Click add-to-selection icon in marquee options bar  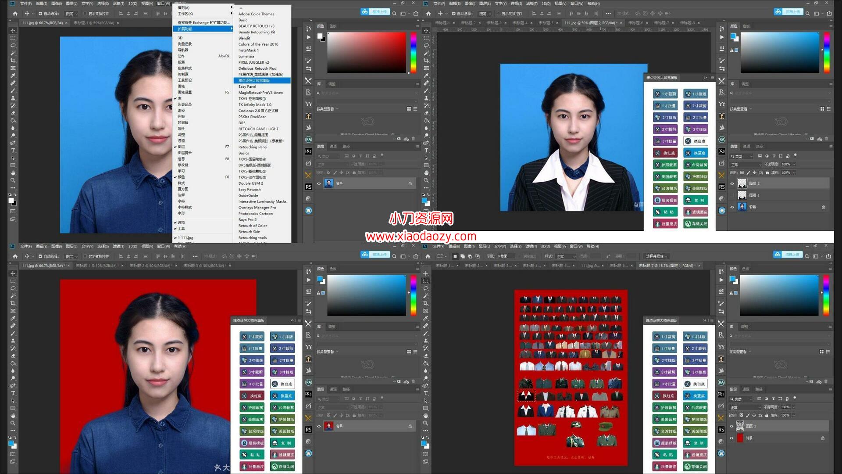(x=462, y=256)
